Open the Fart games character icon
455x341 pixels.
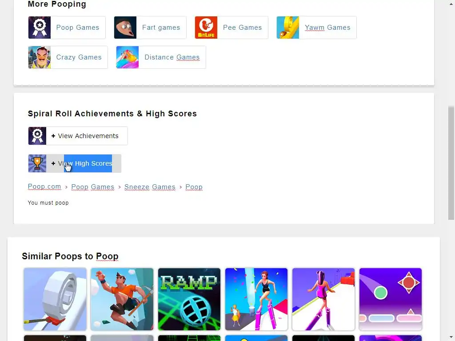click(x=125, y=28)
